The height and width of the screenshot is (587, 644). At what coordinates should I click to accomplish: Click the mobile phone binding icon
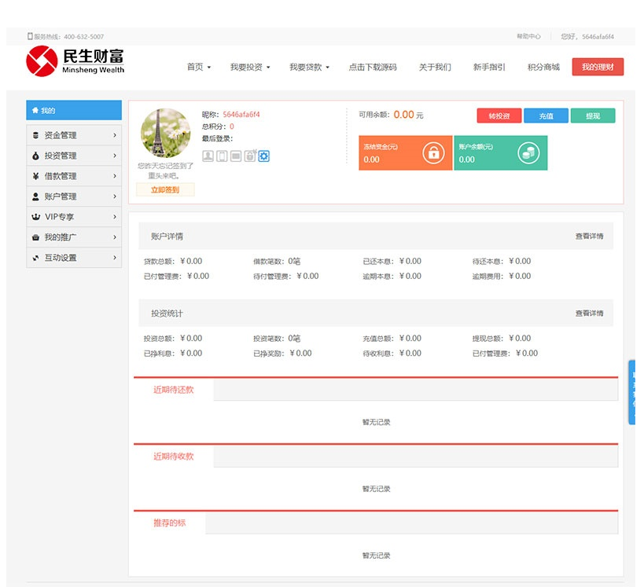pyautogui.click(x=221, y=156)
